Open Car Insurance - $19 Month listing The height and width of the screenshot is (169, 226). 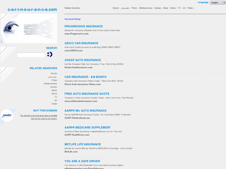pyautogui.click(x=85, y=77)
